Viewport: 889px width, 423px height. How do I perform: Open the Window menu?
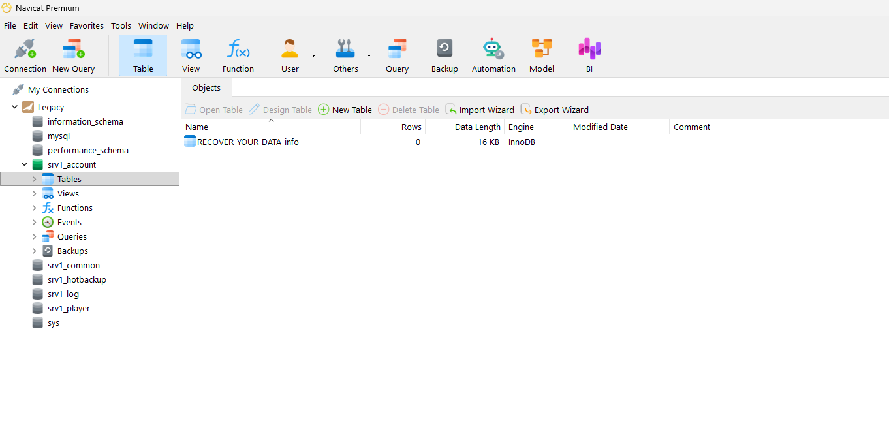click(x=153, y=25)
